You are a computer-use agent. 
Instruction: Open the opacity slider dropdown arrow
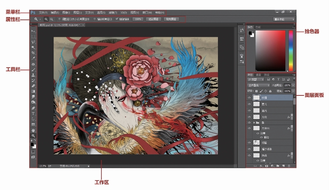coord(293,85)
